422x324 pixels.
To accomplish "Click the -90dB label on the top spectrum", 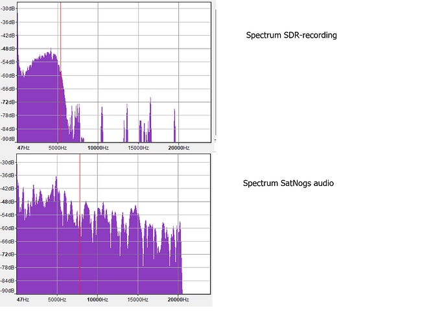I will click(x=8, y=139).
